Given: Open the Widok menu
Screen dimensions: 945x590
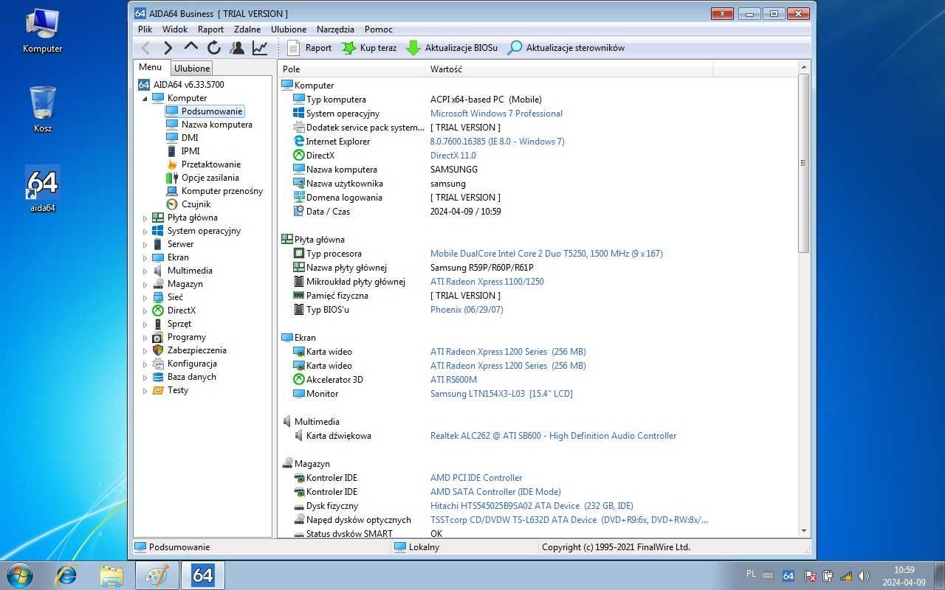Looking at the screenshot, I should (175, 29).
